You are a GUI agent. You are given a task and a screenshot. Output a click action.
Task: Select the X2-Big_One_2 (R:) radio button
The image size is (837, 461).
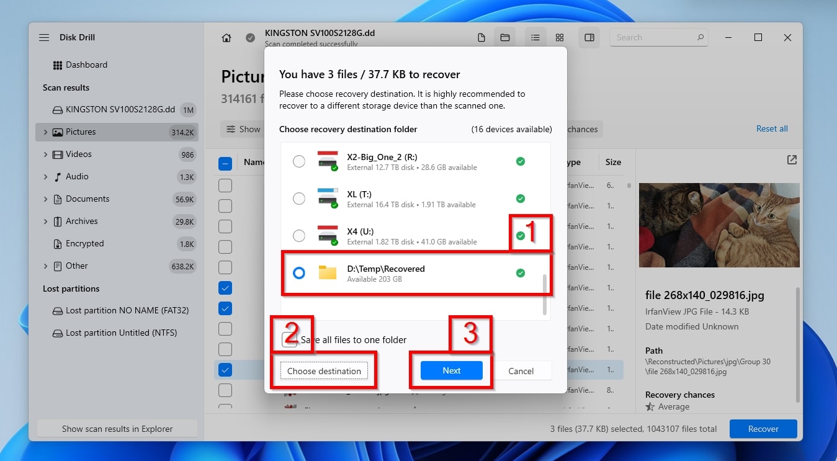click(x=299, y=161)
